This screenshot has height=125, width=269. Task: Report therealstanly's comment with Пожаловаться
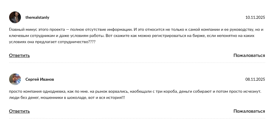click(249, 55)
